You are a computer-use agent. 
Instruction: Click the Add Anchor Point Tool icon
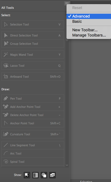pos(6,107)
